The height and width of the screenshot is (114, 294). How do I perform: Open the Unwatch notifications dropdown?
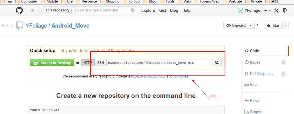tap(239, 26)
